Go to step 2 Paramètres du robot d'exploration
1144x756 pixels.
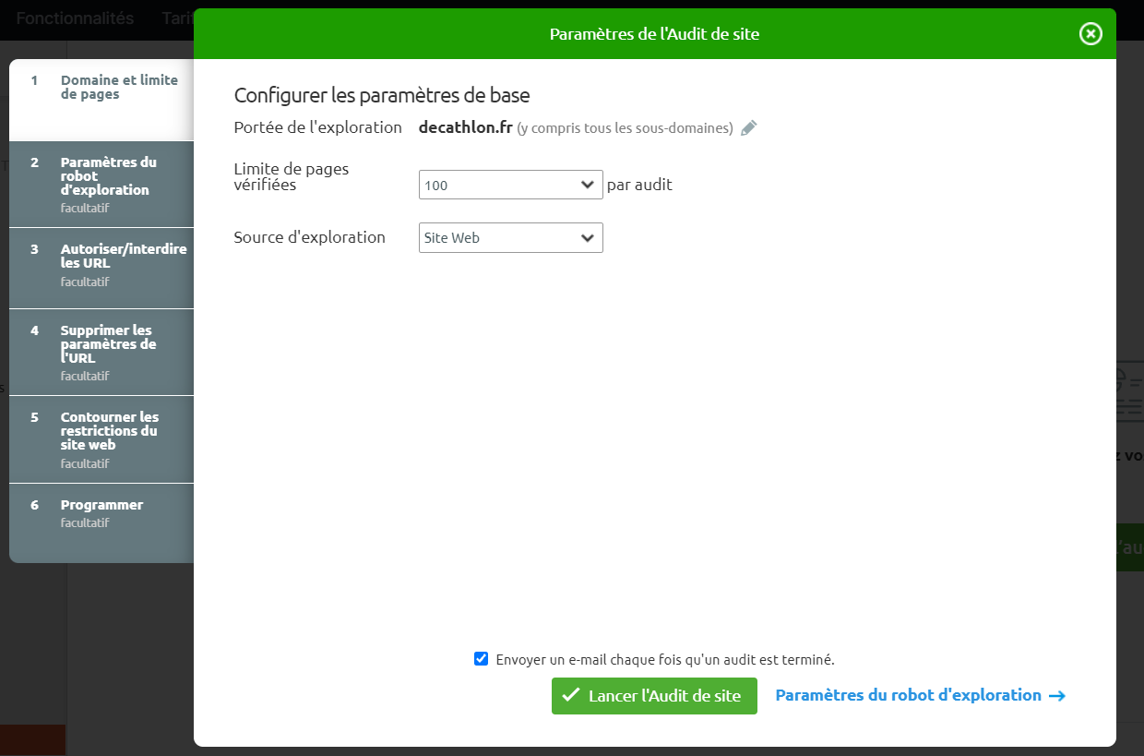(109, 176)
